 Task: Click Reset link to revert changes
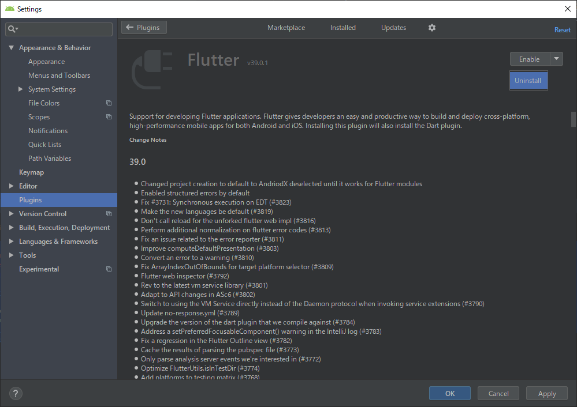tap(563, 30)
